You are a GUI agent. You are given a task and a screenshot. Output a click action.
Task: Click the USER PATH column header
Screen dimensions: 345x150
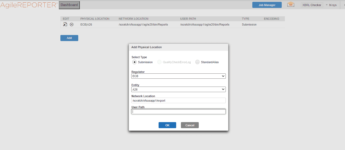coord(188,19)
